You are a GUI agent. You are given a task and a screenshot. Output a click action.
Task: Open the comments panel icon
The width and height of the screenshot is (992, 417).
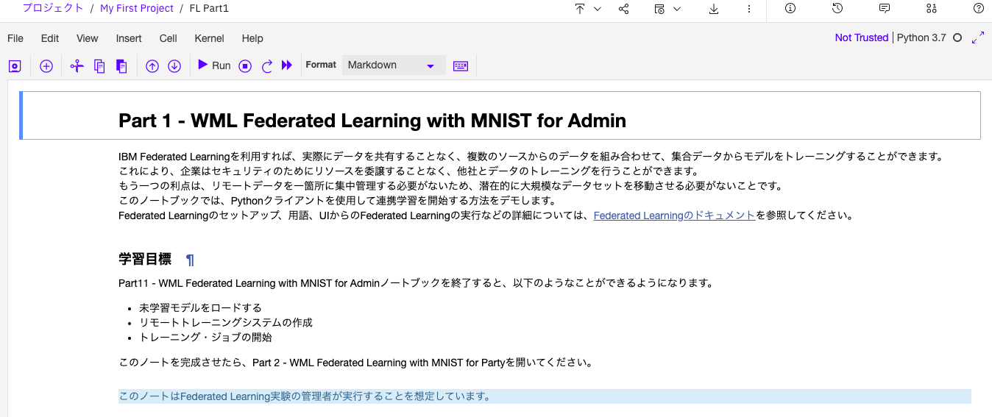[885, 9]
